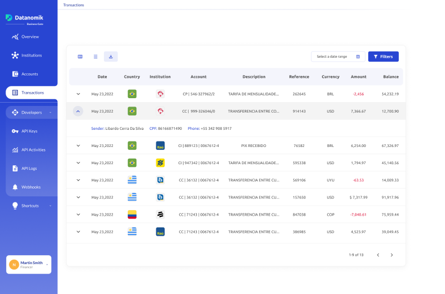
Task: Open Martin Smith user profile menu
Action: (29, 265)
